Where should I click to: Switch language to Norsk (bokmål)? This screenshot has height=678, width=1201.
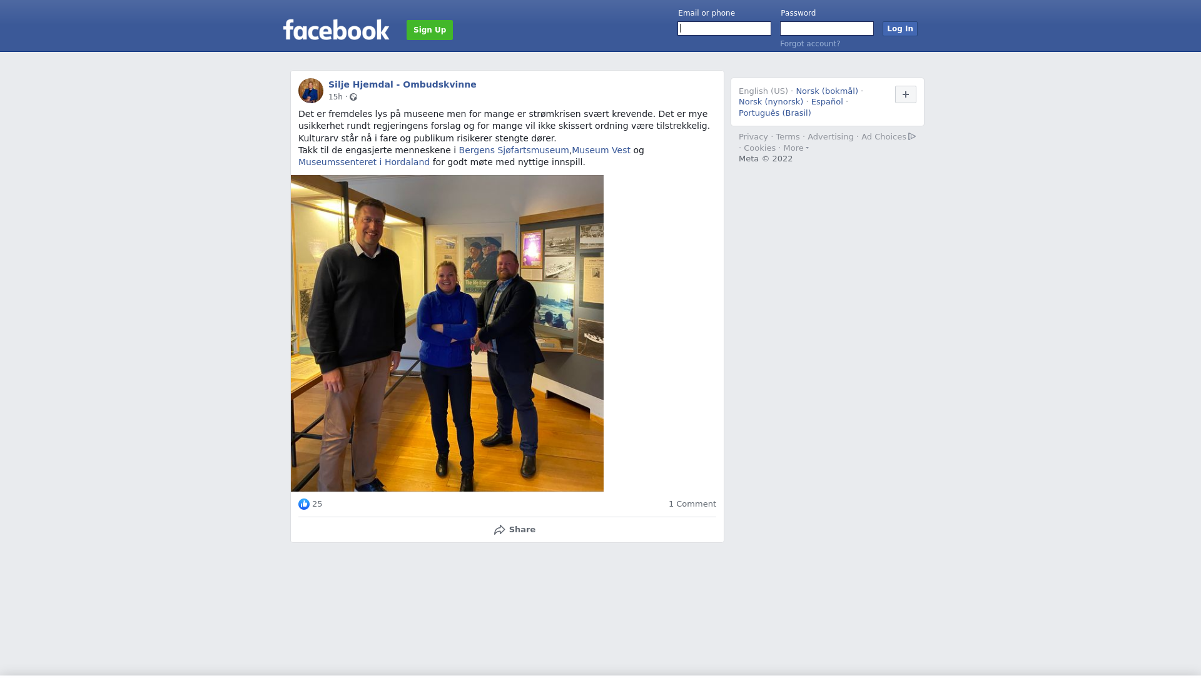click(827, 91)
